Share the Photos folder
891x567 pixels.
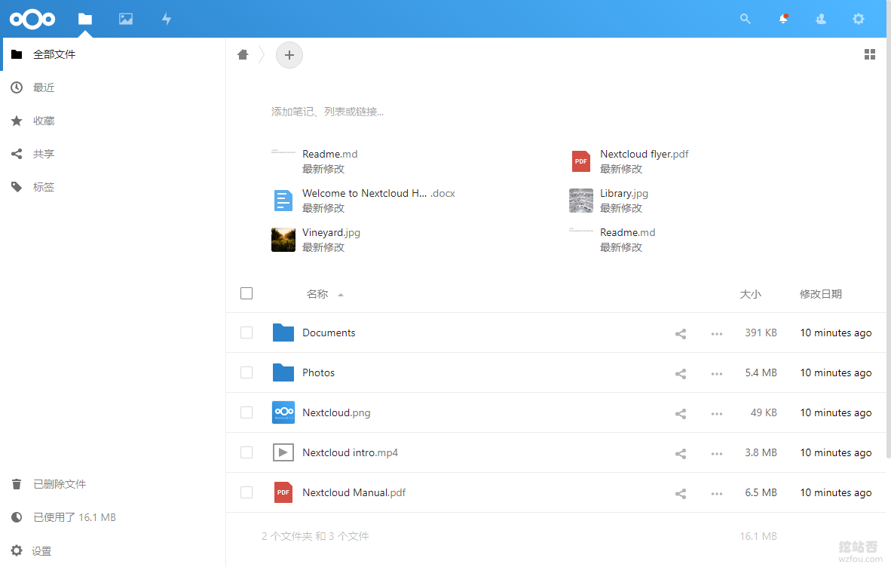[x=680, y=373]
